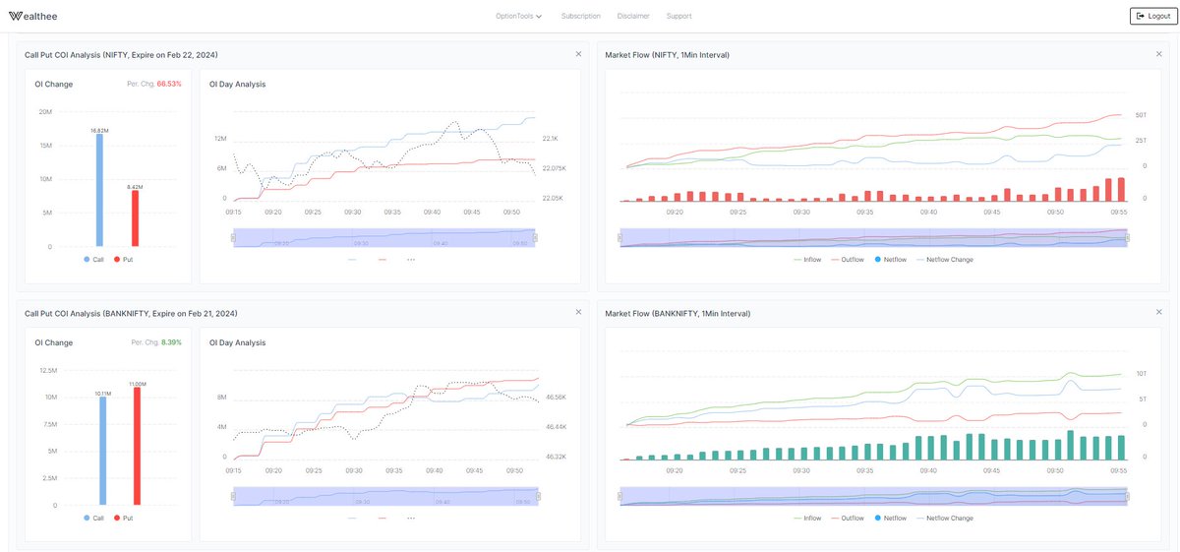Toggle dotted line legend in NIFTY OI Day Analysis
The height and width of the screenshot is (552, 1180).
click(411, 259)
